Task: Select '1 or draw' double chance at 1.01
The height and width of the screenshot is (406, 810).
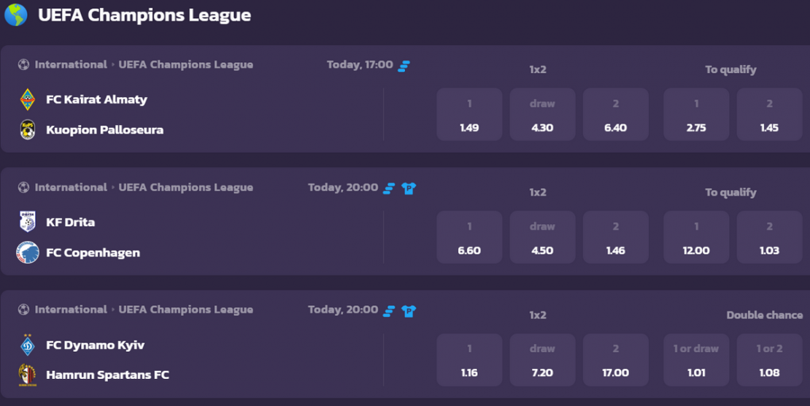Action: [x=696, y=359]
